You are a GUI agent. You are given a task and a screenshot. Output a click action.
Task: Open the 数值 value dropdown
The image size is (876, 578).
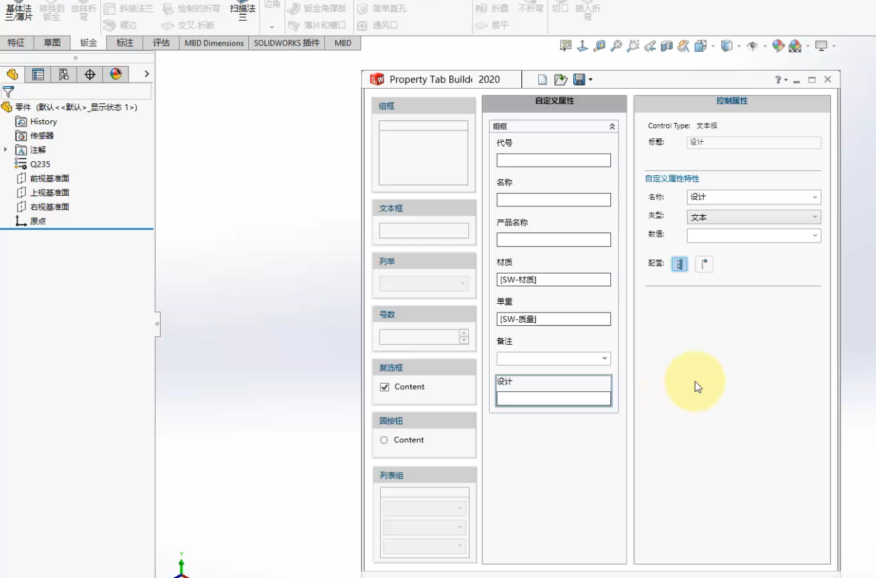[x=754, y=236]
